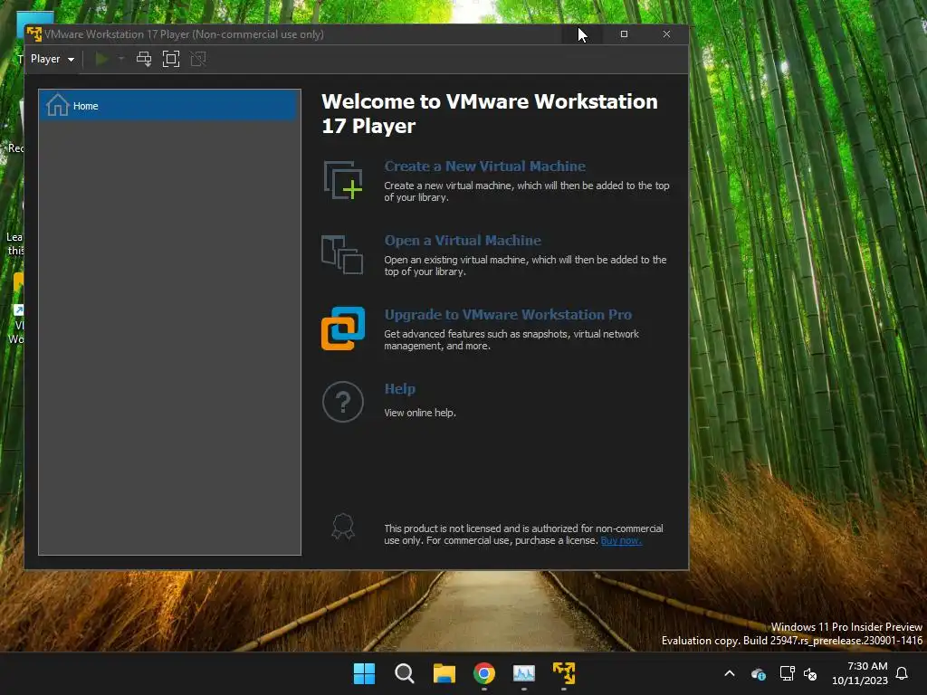The image size is (927, 695).
Task: Click the green Power On play icon
Action: coord(101,59)
